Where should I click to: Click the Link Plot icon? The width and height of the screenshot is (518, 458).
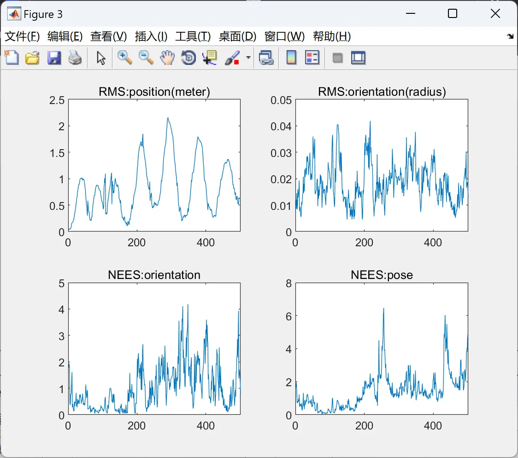266,58
